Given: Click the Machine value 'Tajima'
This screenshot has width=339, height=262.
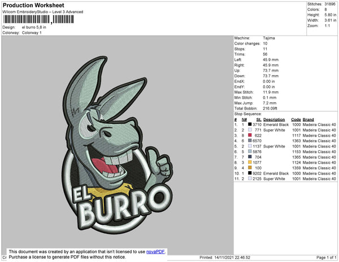Looking at the screenshot, I should (x=269, y=38).
